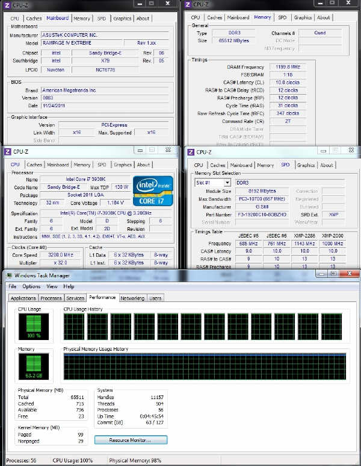Open About tab in SPD window
Image resolution: width=361 pixels, height=466 pixels.
tap(327, 165)
